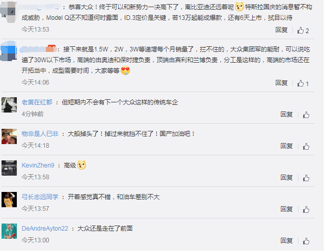
Task: Reply to 老黄在红都's comment
Action: [x=286, y=114]
